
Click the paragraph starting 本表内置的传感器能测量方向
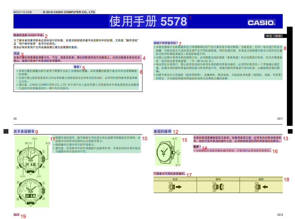77,59
